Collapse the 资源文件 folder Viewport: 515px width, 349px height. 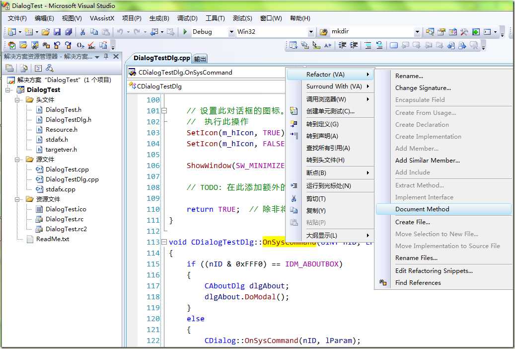point(17,199)
